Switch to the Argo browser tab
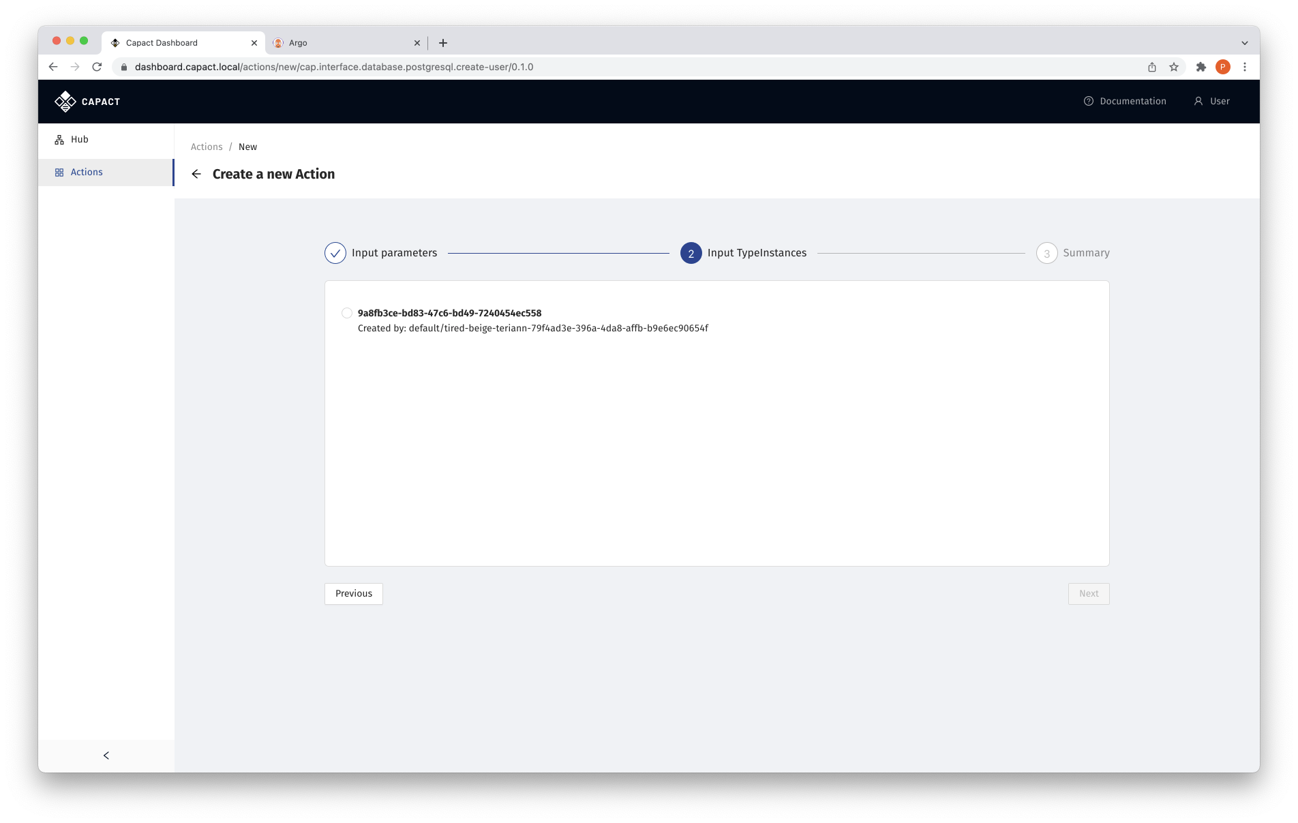The image size is (1298, 823). click(341, 43)
